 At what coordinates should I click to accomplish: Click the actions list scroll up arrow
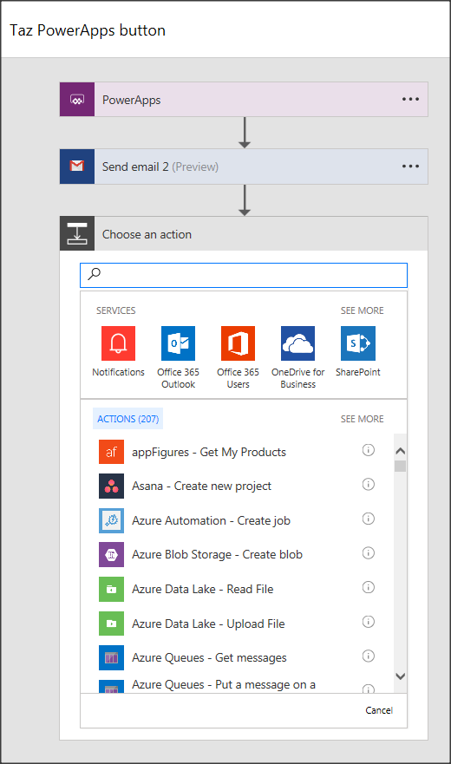(x=401, y=451)
